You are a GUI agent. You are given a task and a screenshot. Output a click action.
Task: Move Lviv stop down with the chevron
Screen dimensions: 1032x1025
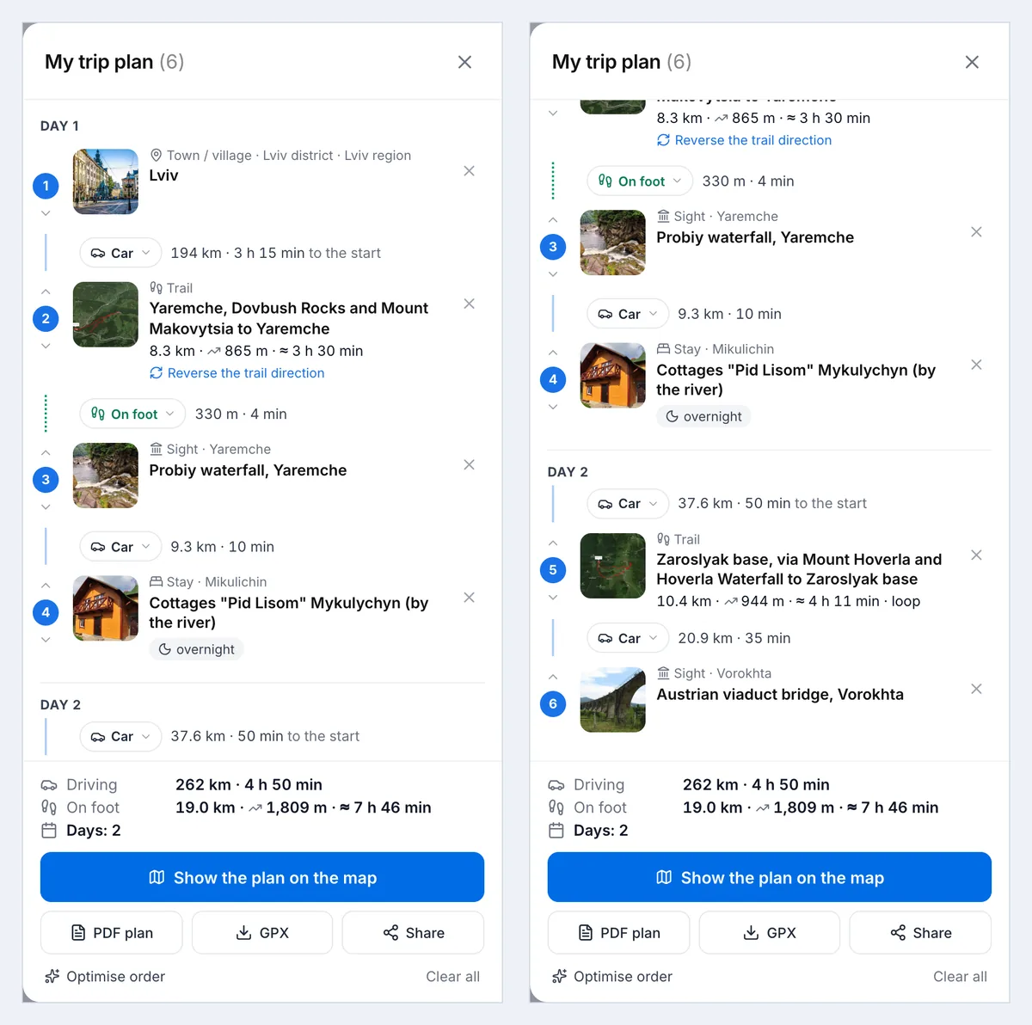coord(46,213)
